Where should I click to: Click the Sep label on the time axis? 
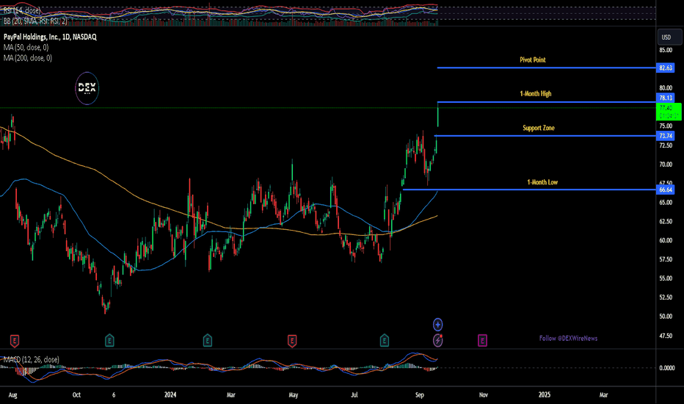coord(420,395)
